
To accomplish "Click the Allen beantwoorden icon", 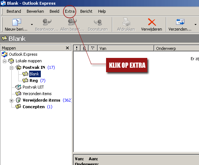I will pyautogui.click(x=72, y=22).
